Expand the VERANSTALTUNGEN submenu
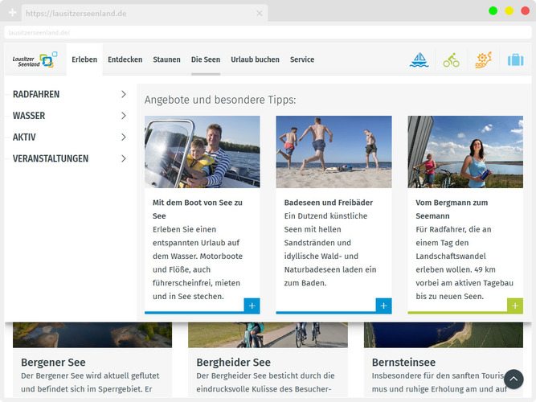 [123, 159]
